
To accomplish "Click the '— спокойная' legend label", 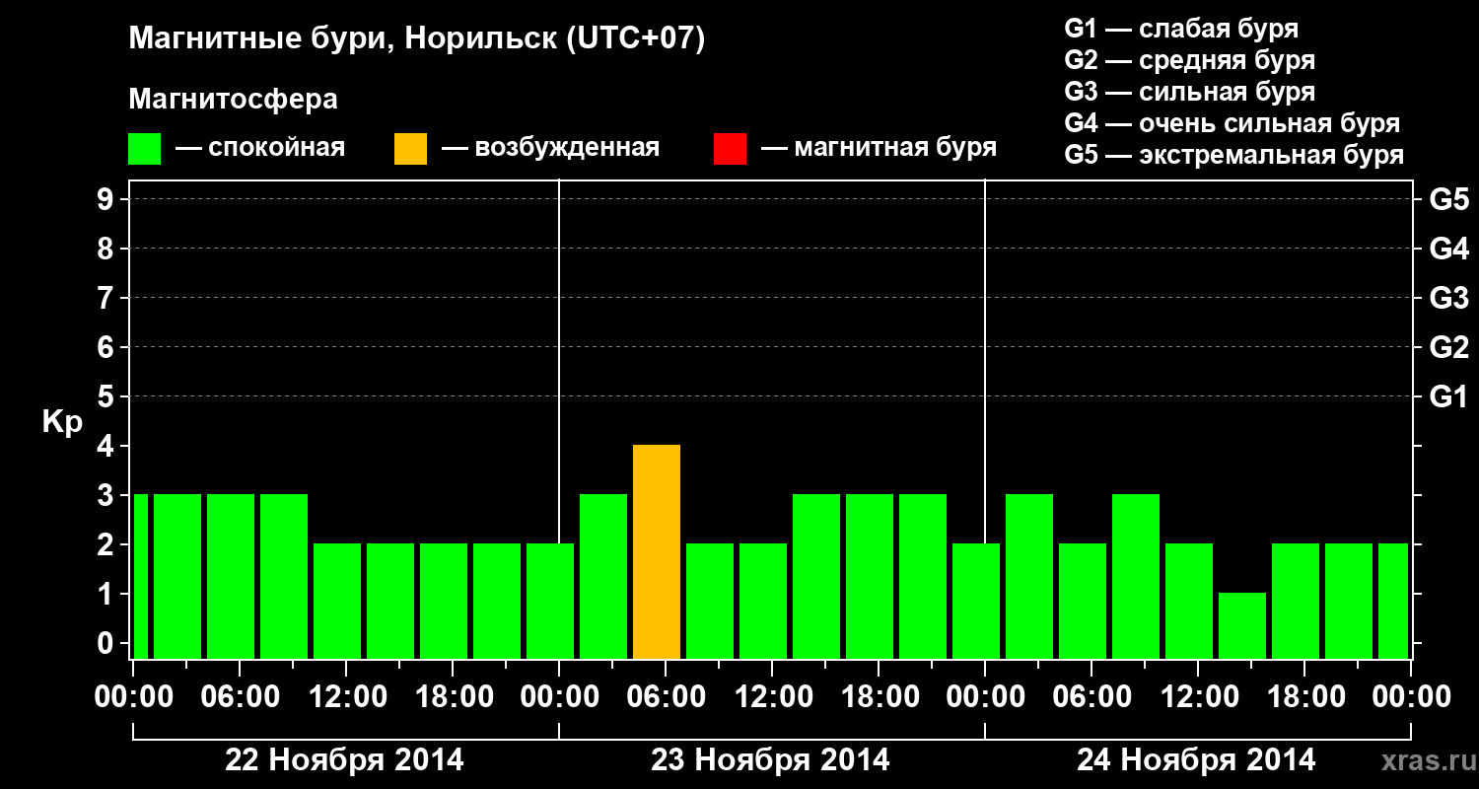I will [x=260, y=148].
